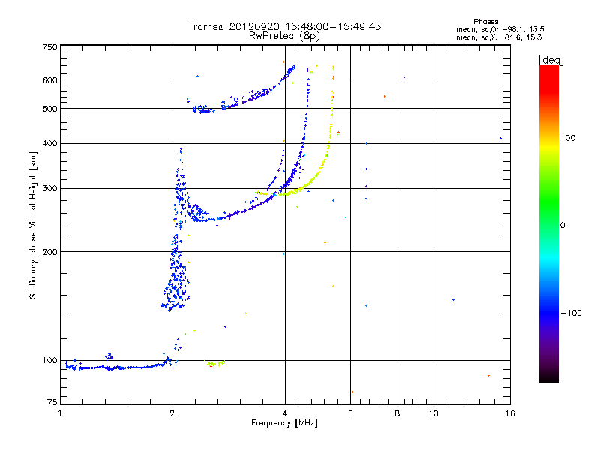Click the x-axis '16' tick label
The height and width of the screenshot is (450, 600).
pos(510,413)
